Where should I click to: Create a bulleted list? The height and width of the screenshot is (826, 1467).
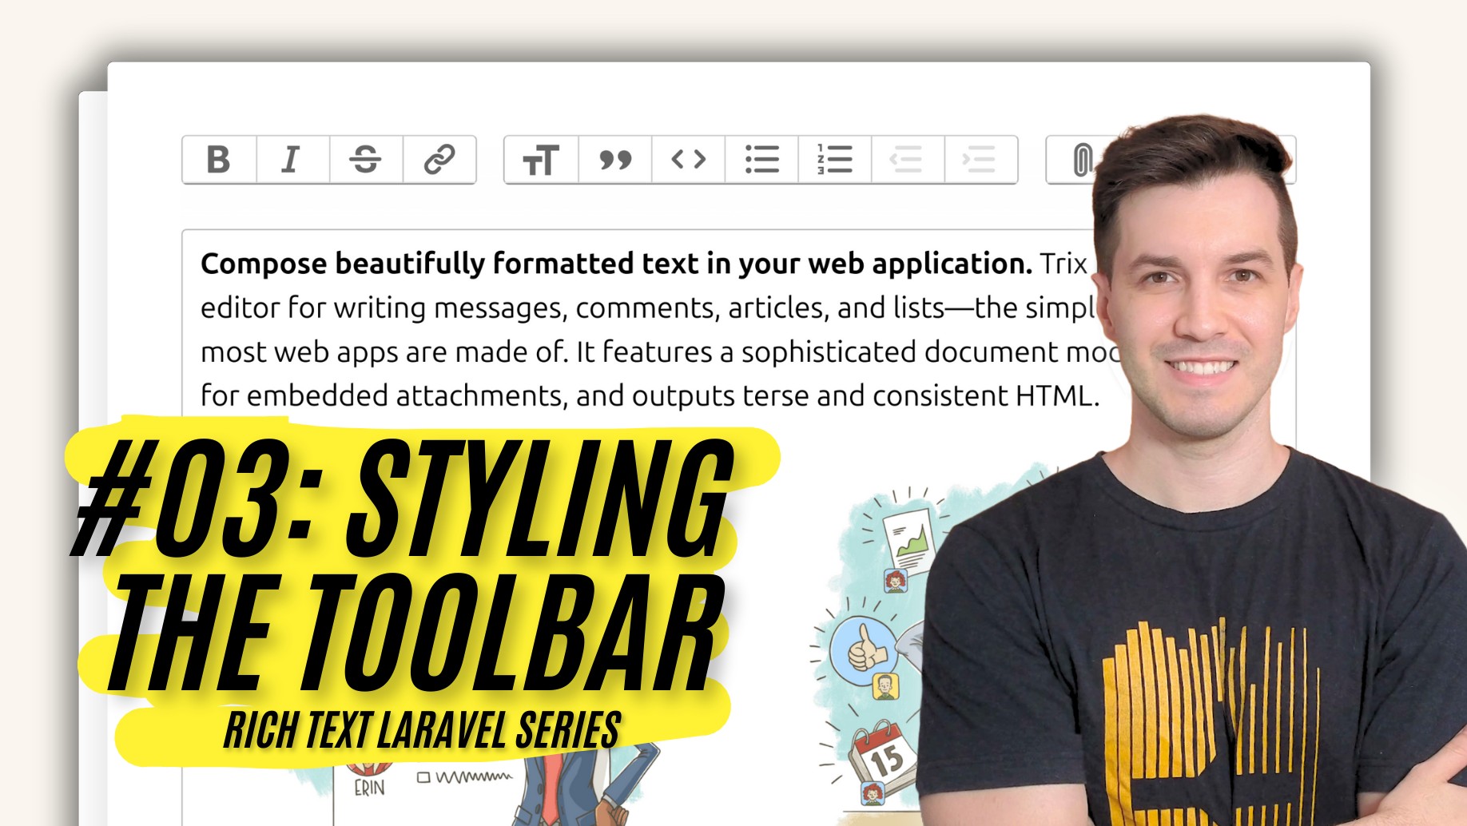pos(761,160)
